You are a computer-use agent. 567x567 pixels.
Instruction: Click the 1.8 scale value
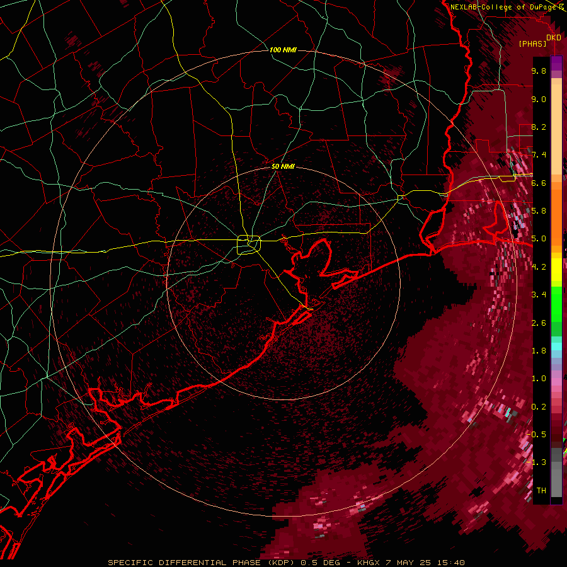539,351
